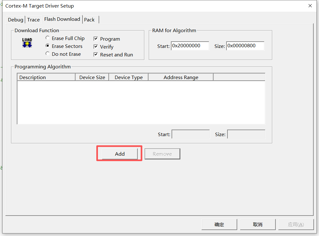
Task: Sort by the Device Type column header
Action: point(129,77)
